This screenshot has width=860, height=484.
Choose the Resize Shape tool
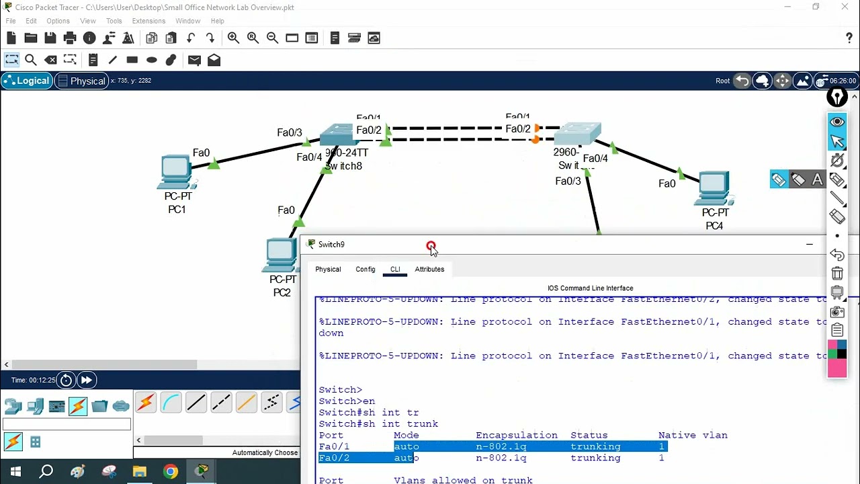pyautogui.click(x=70, y=60)
